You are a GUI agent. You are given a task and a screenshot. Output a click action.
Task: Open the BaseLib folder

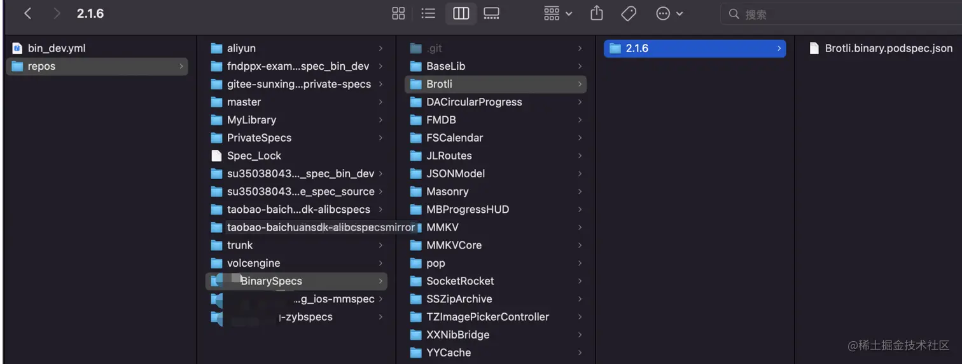496,66
